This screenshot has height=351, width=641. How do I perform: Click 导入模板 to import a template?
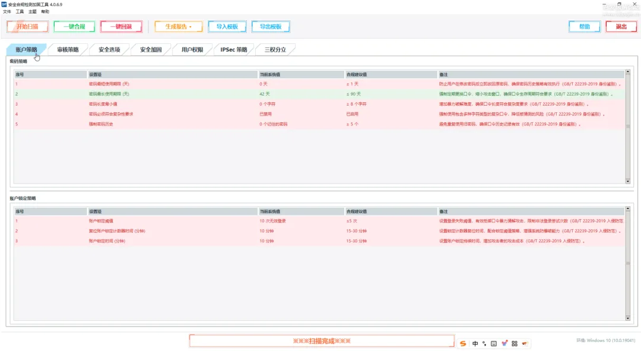click(227, 27)
